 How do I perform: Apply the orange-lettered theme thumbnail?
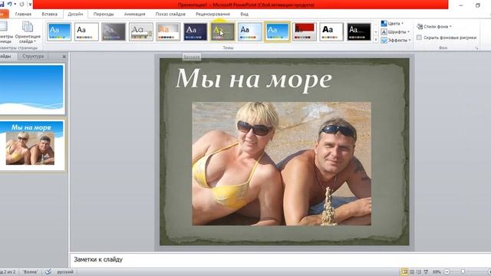(x=168, y=31)
